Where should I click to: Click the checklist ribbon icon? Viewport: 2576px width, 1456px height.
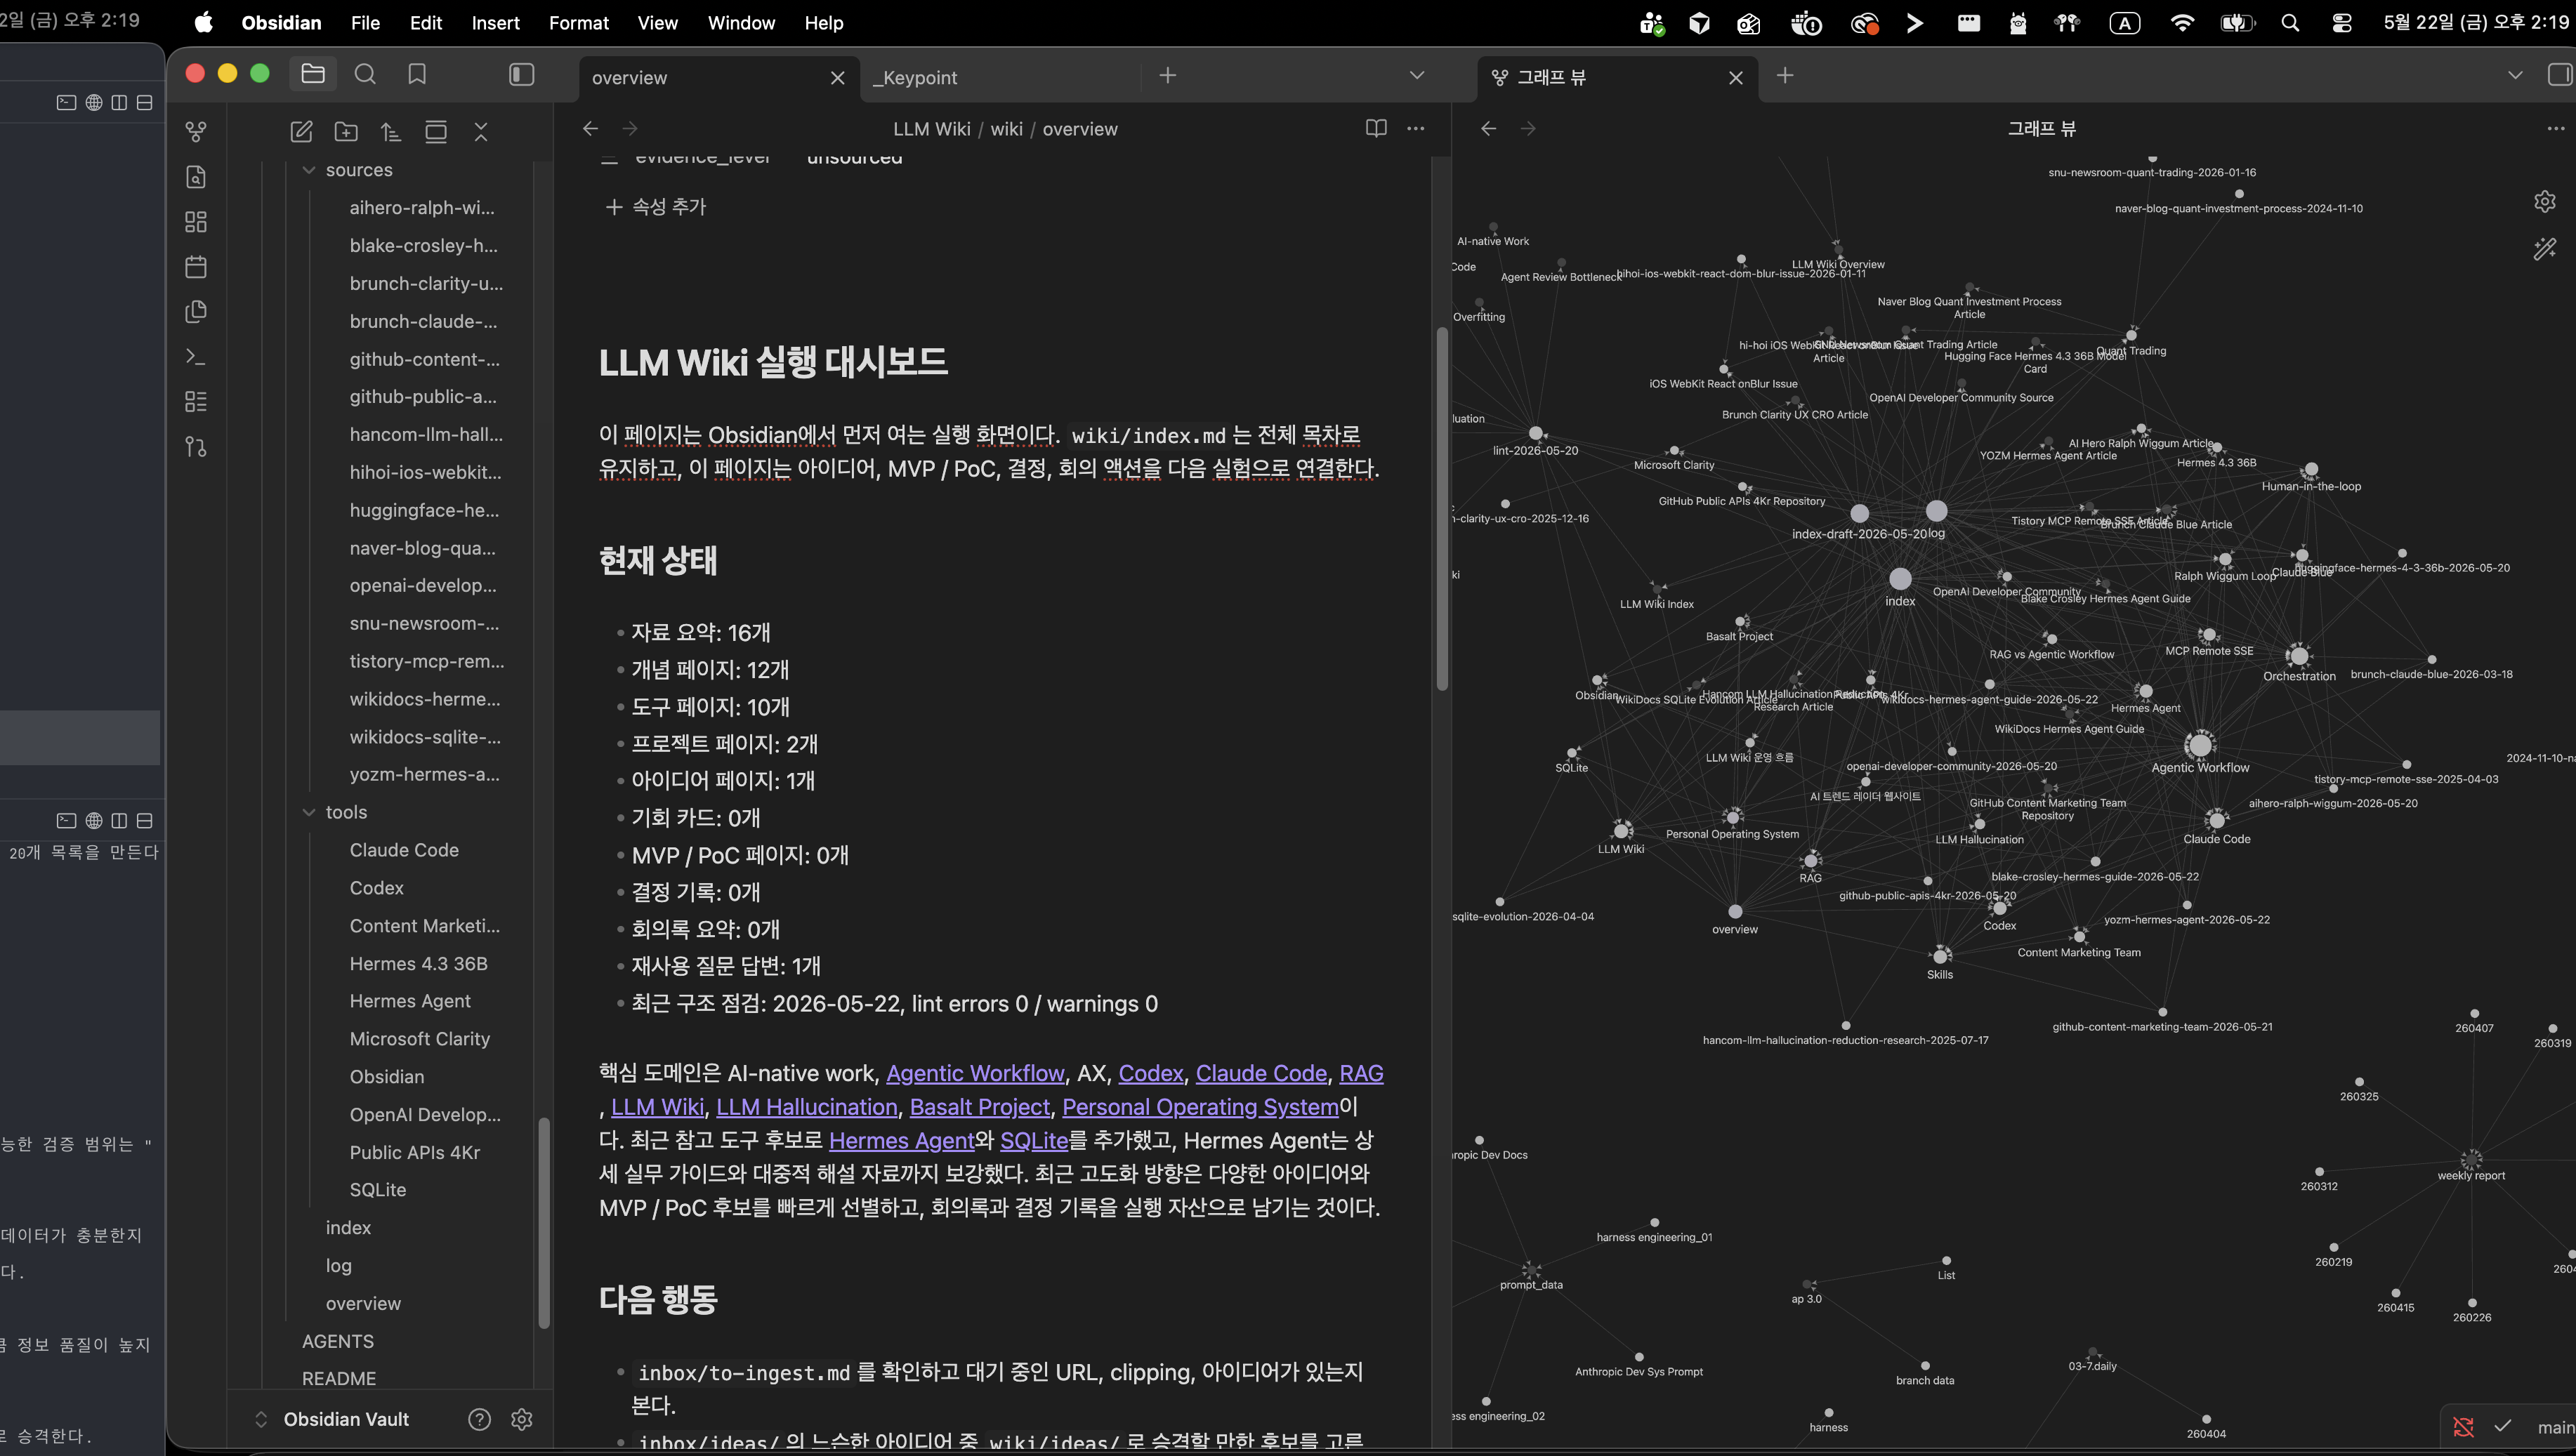196,402
